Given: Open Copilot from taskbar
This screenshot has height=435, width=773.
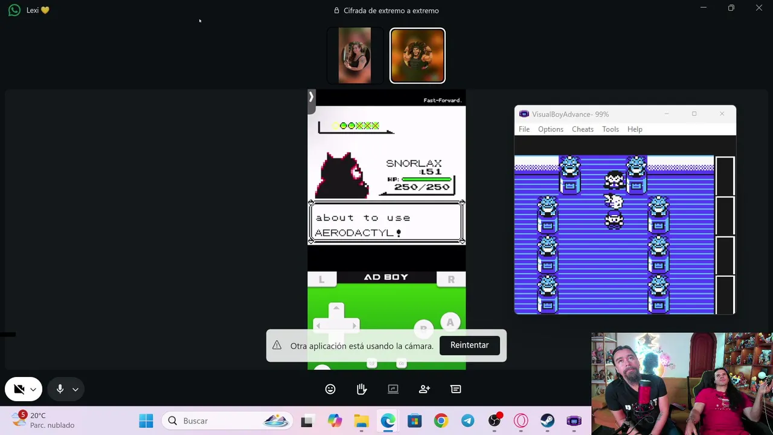Looking at the screenshot, I should (x=335, y=420).
